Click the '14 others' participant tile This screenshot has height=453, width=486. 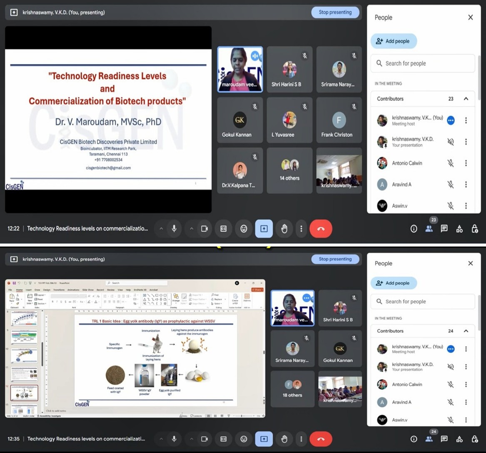coord(289,170)
